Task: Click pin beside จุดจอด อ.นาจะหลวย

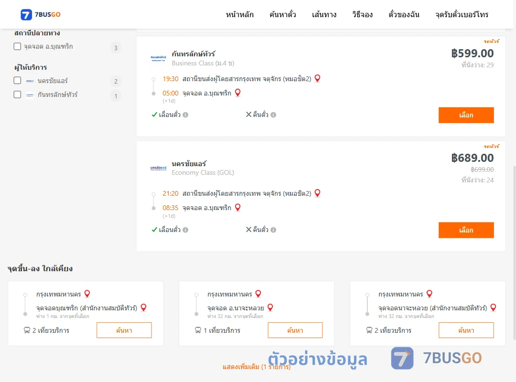Action: pos(270,308)
